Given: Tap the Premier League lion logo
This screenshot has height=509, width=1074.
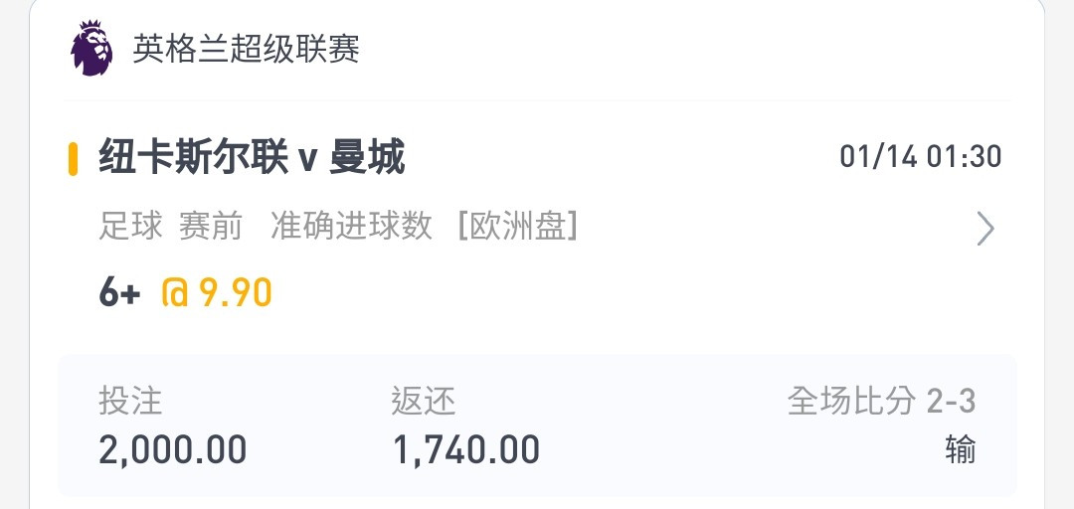Looking at the screenshot, I should click(91, 48).
